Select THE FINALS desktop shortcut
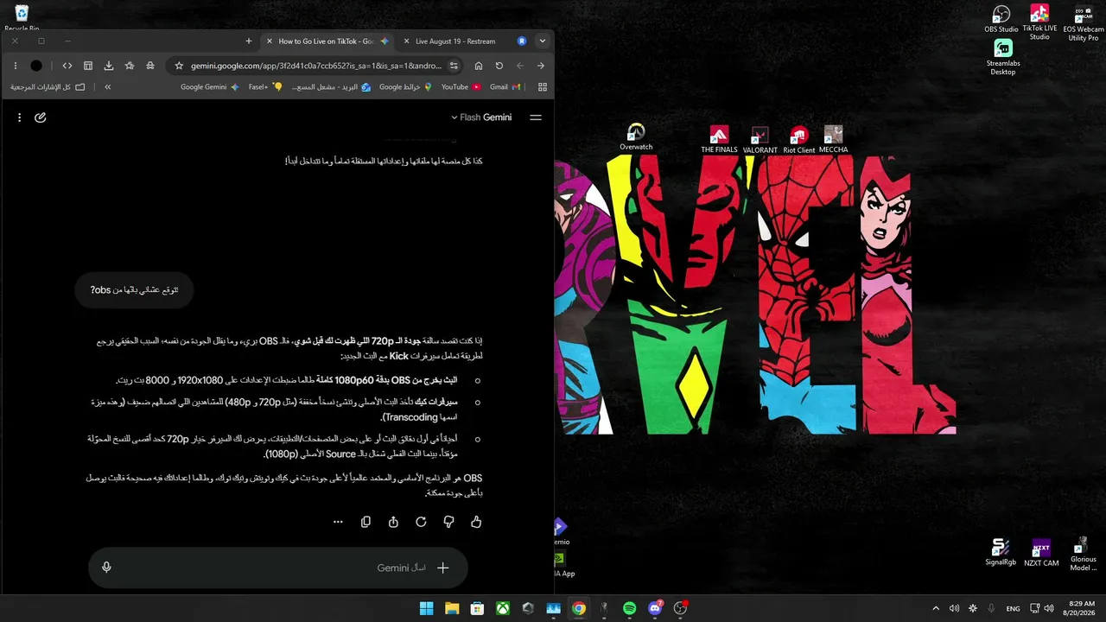This screenshot has height=622, width=1106. [x=719, y=140]
